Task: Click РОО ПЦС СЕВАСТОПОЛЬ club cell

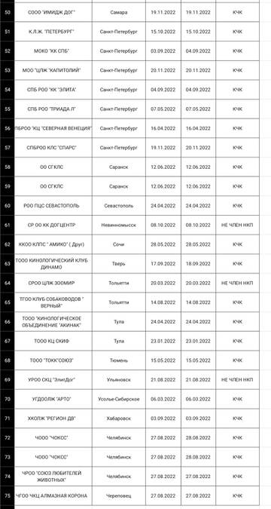Action: 53,206
